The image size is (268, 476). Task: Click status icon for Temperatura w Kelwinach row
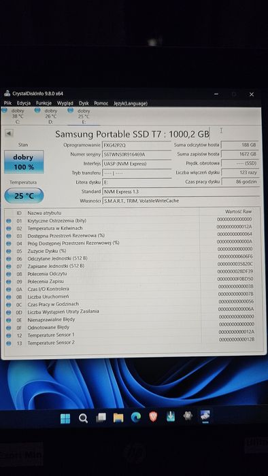pos(8,228)
